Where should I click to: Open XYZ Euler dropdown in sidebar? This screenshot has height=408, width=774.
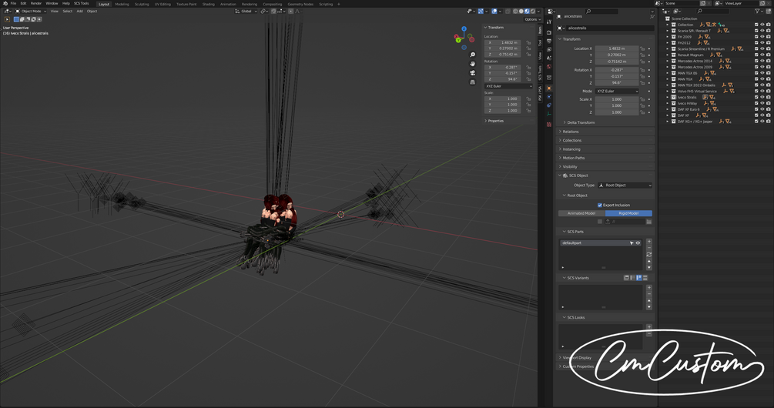(508, 86)
